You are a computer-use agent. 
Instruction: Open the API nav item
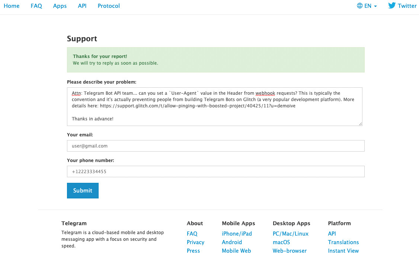tap(82, 6)
